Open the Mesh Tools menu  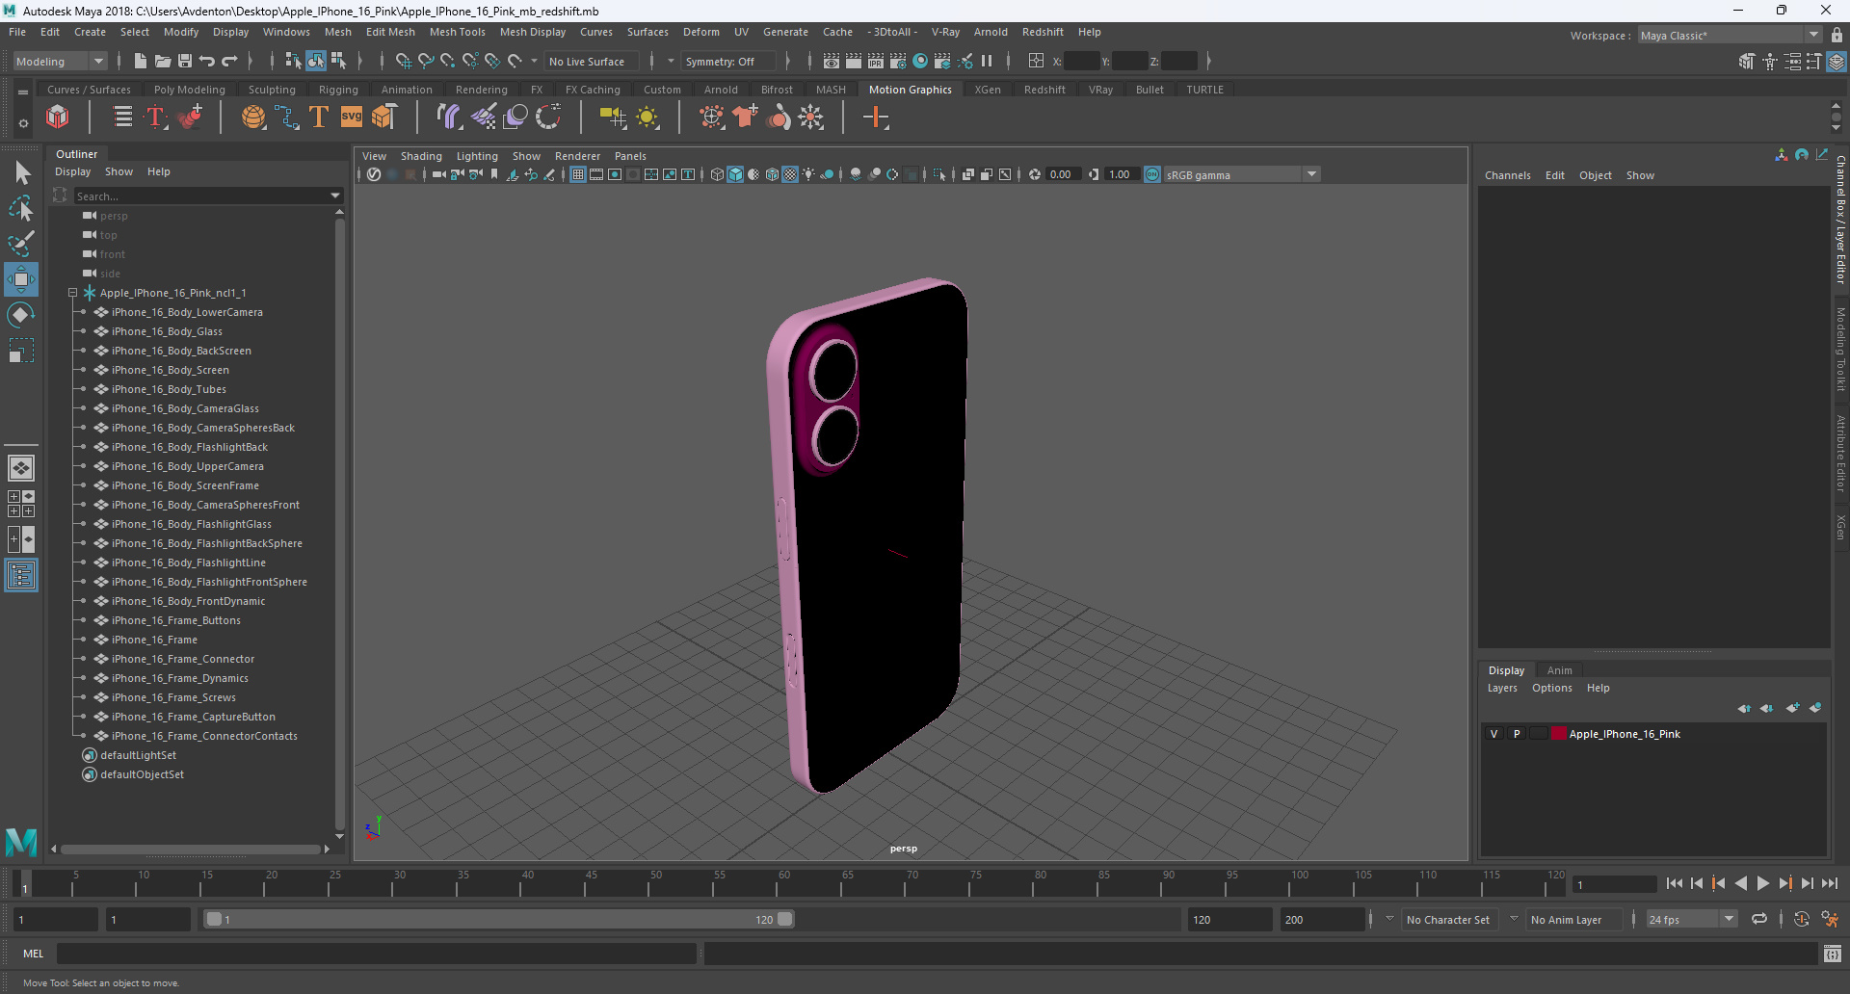(x=457, y=32)
